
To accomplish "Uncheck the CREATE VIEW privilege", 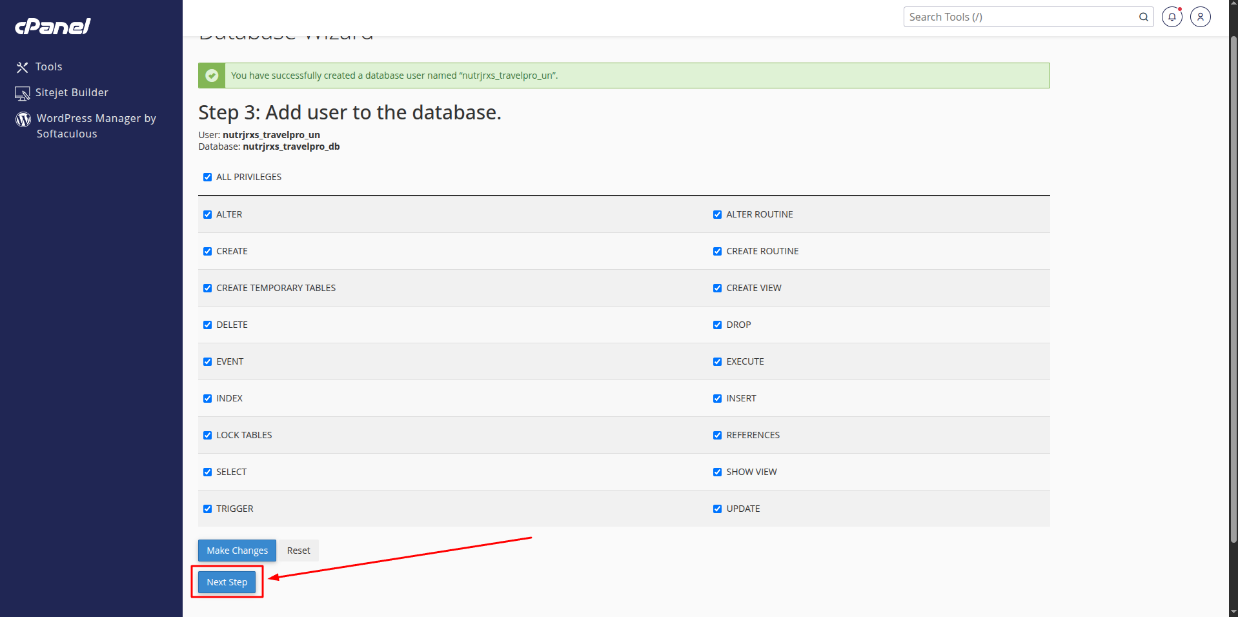I will click(x=717, y=288).
